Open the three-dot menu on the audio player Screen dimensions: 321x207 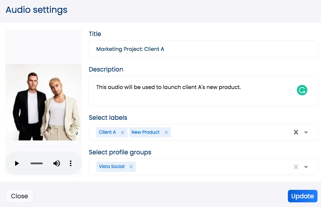pos(70,163)
